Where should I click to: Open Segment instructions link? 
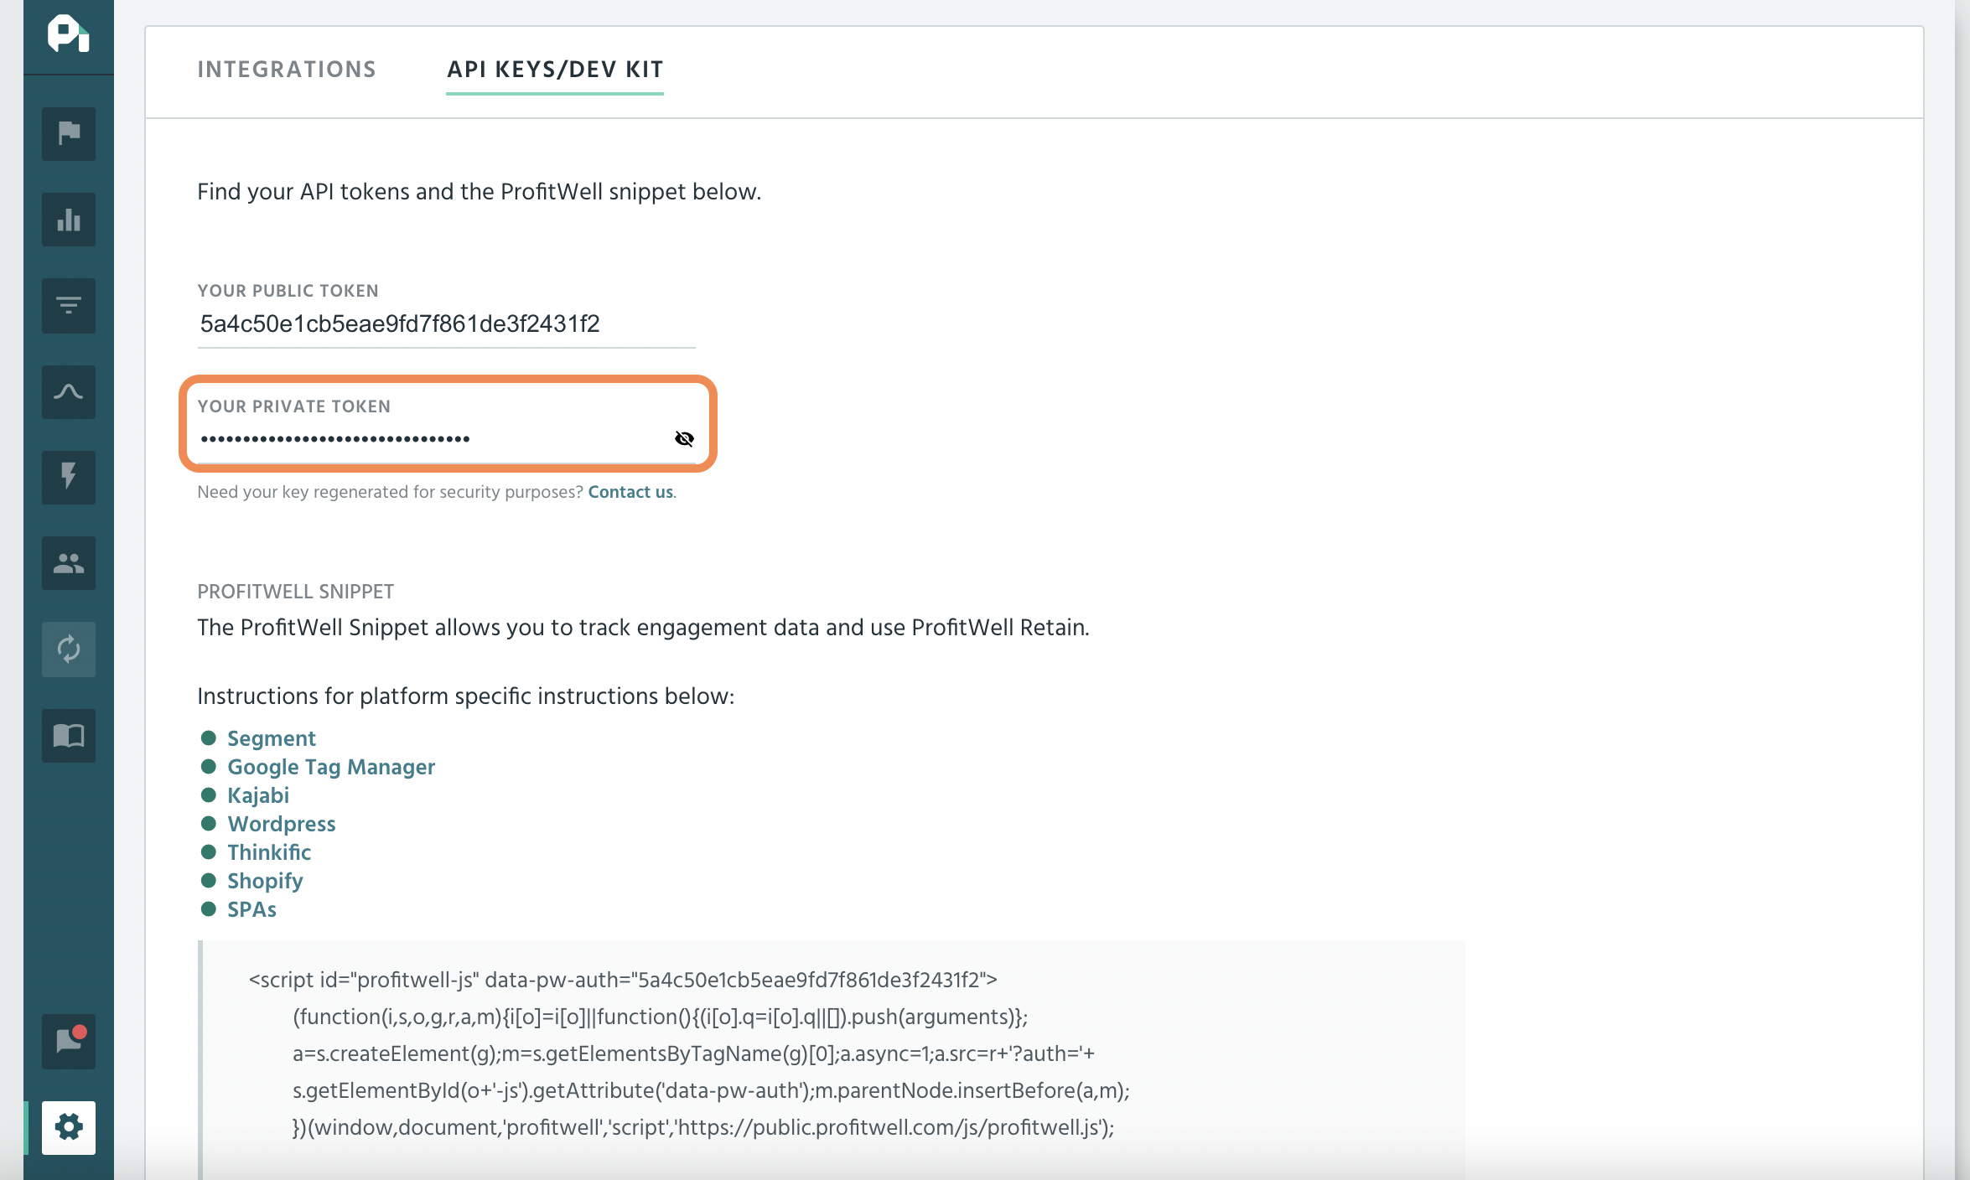(272, 738)
